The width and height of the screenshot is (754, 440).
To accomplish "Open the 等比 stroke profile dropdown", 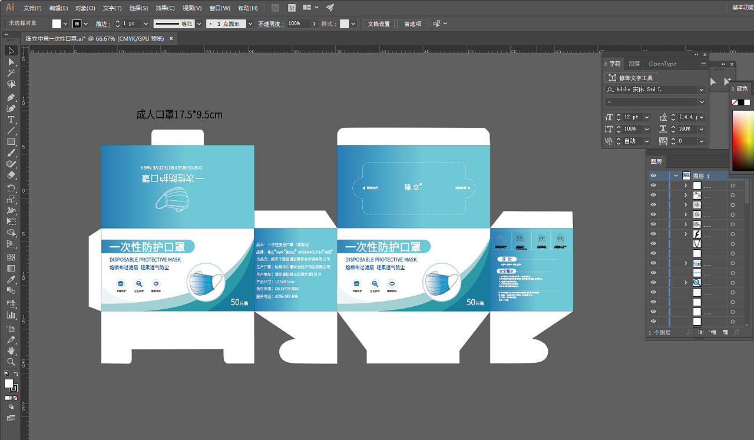I will [x=199, y=24].
